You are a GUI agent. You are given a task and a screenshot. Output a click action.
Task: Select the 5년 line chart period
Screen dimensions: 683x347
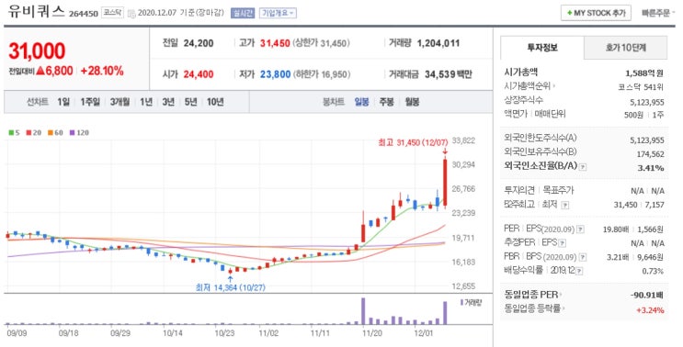coord(191,102)
